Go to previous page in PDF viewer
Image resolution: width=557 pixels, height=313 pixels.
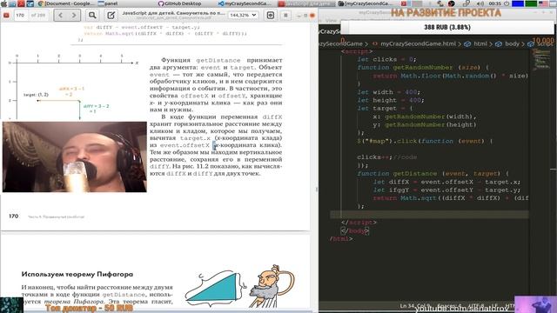[60, 16]
